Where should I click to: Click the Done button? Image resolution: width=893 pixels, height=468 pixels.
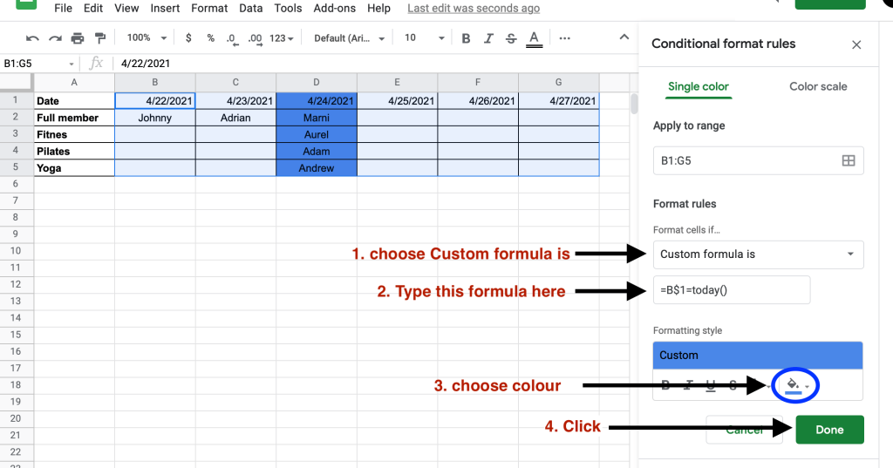point(829,430)
